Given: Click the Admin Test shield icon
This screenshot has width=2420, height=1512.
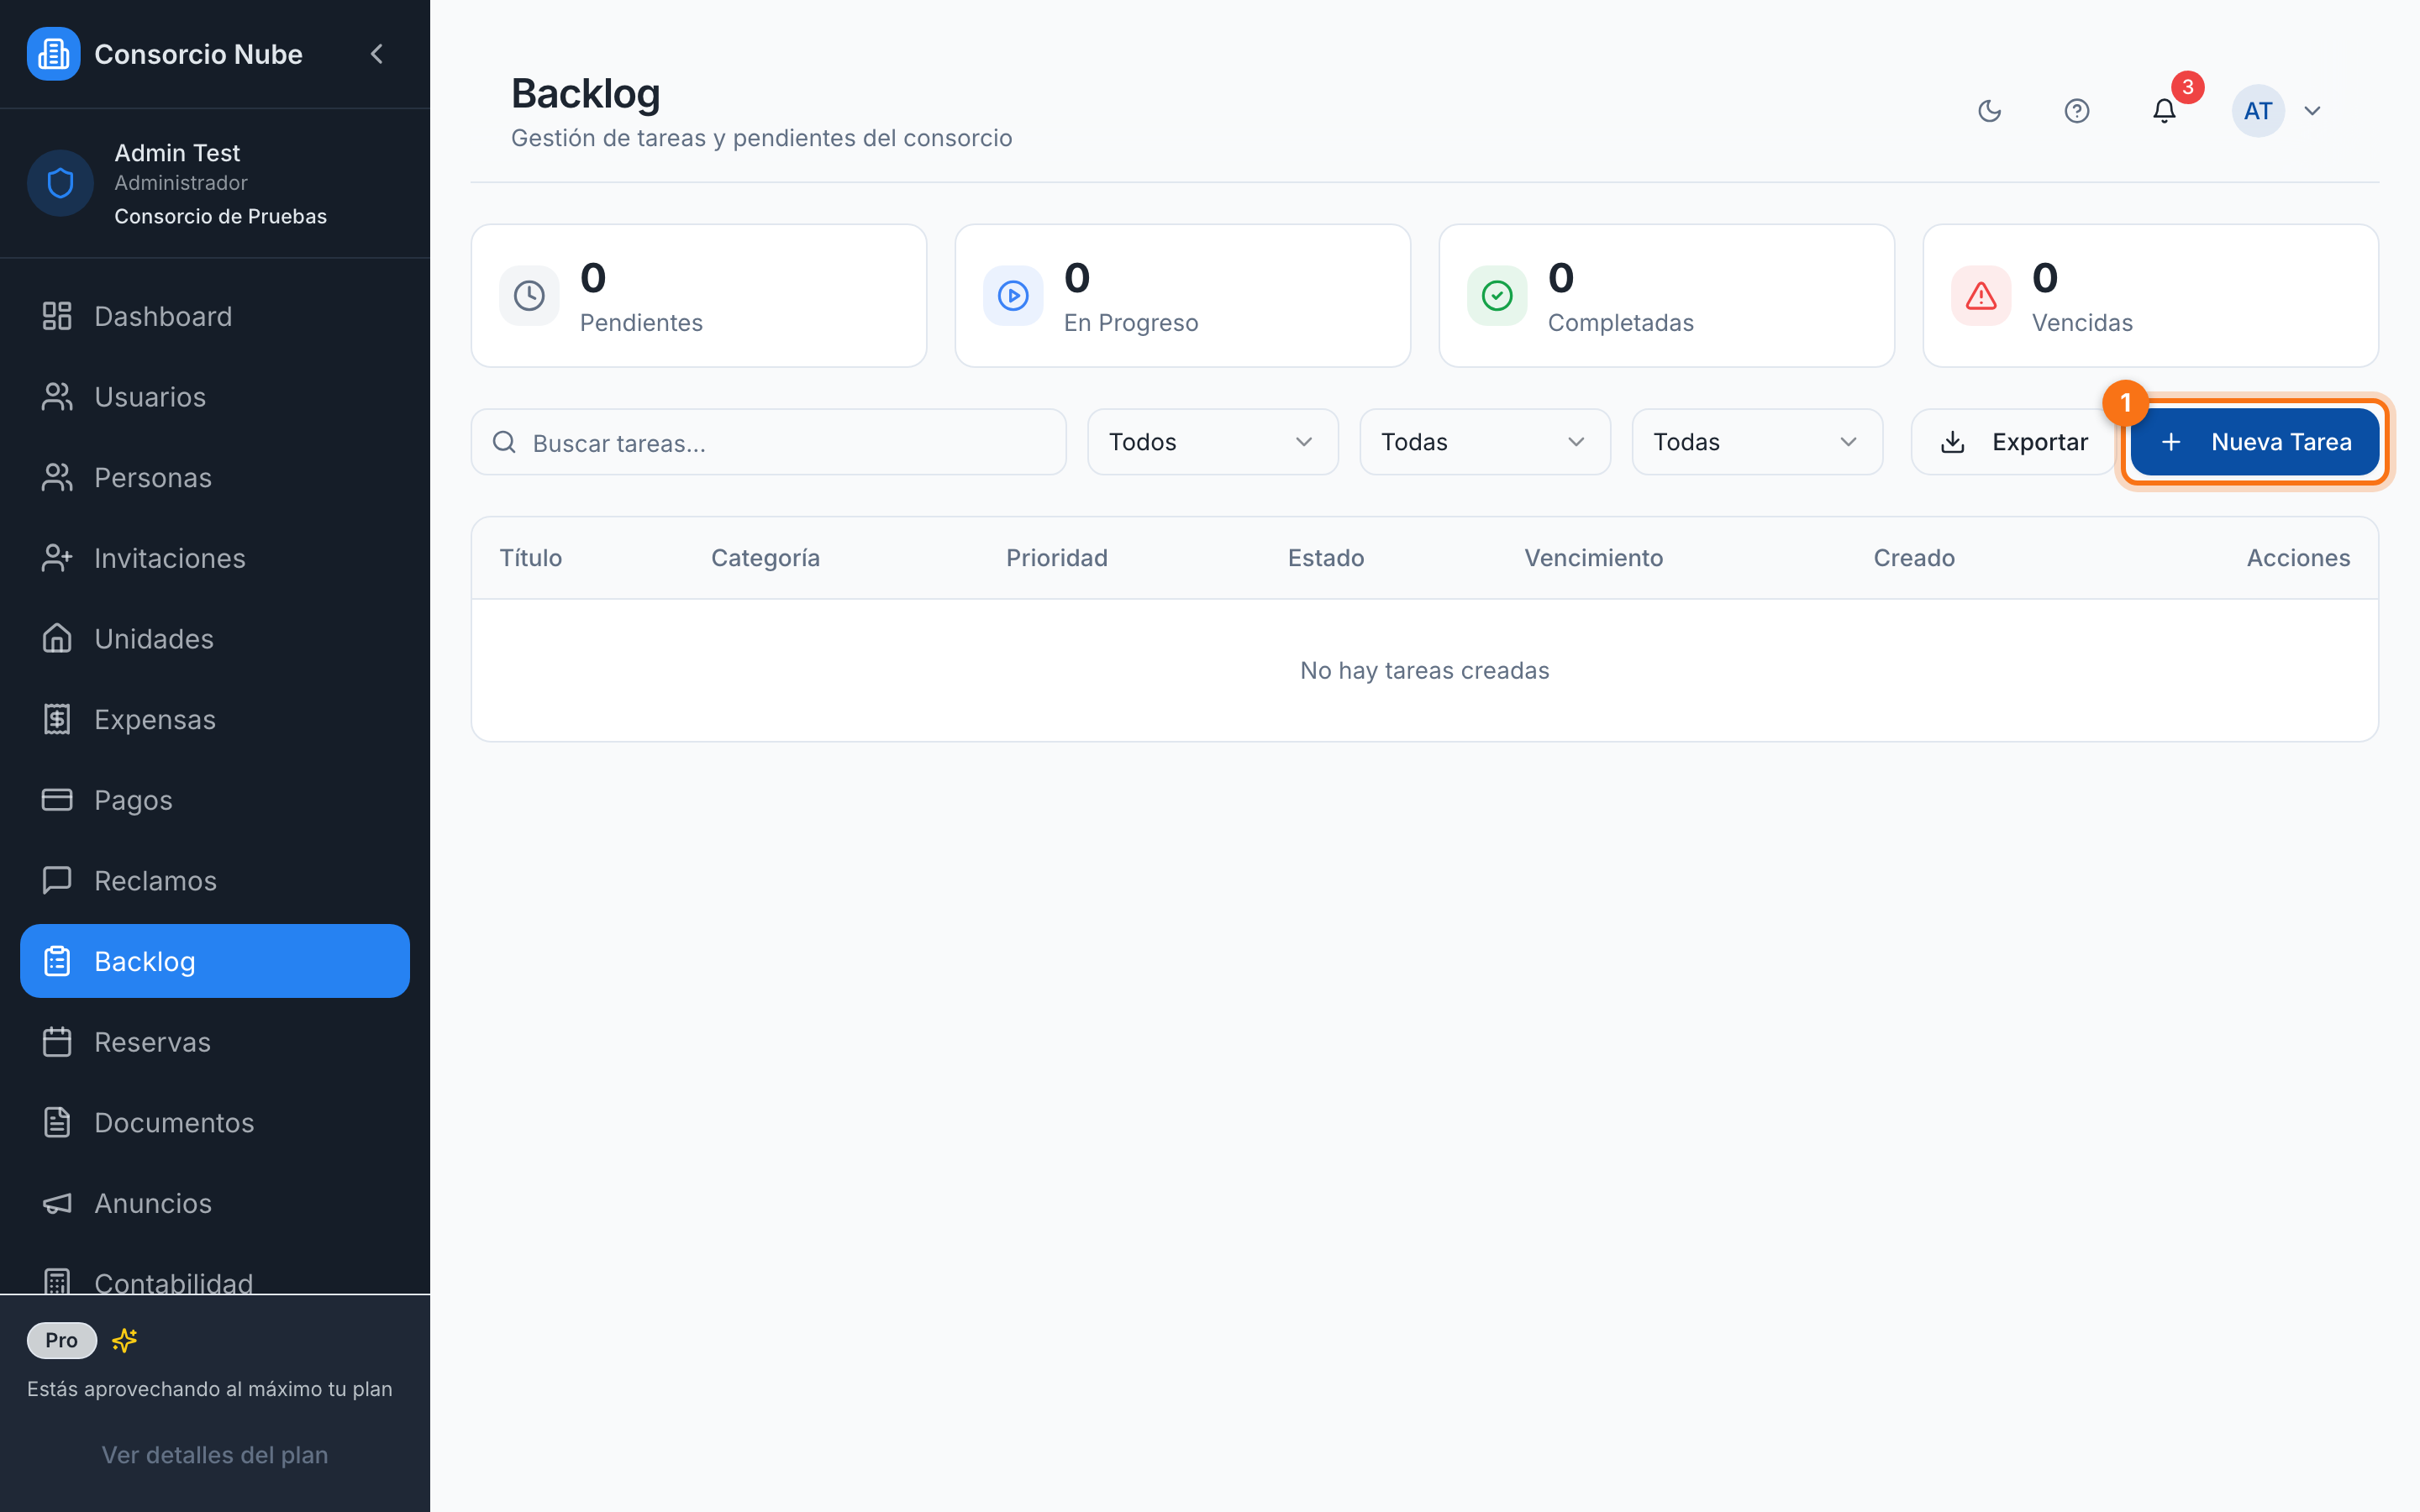Looking at the screenshot, I should [x=60, y=183].
